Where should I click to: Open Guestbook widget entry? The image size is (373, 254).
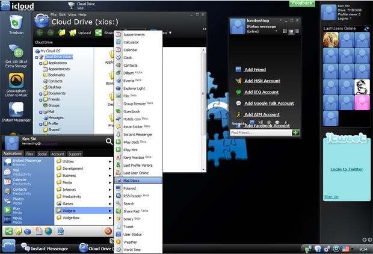pyautogui.click(x=138, y=111)
